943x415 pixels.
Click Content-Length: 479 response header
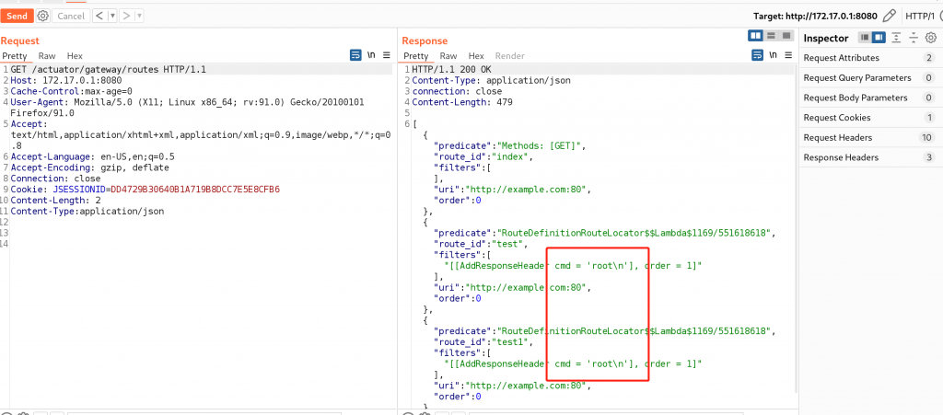(x=462, y=102)
